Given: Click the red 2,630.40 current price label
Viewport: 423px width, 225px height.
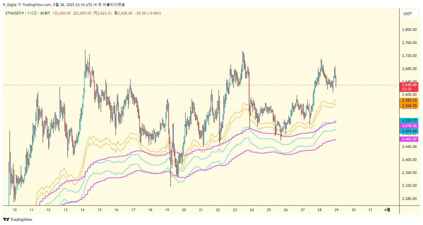Looking at the screenshot, I should [410, 85].
